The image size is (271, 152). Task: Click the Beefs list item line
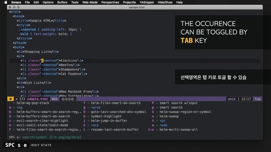[50, 65]
